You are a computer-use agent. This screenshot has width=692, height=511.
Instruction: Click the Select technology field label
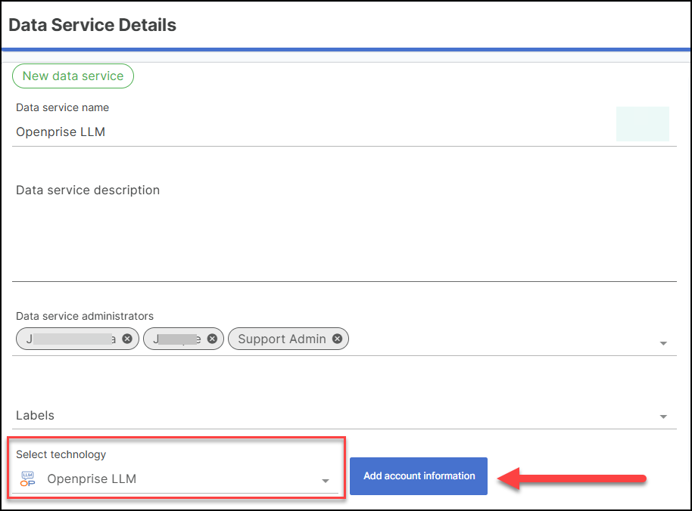point(61,454)
